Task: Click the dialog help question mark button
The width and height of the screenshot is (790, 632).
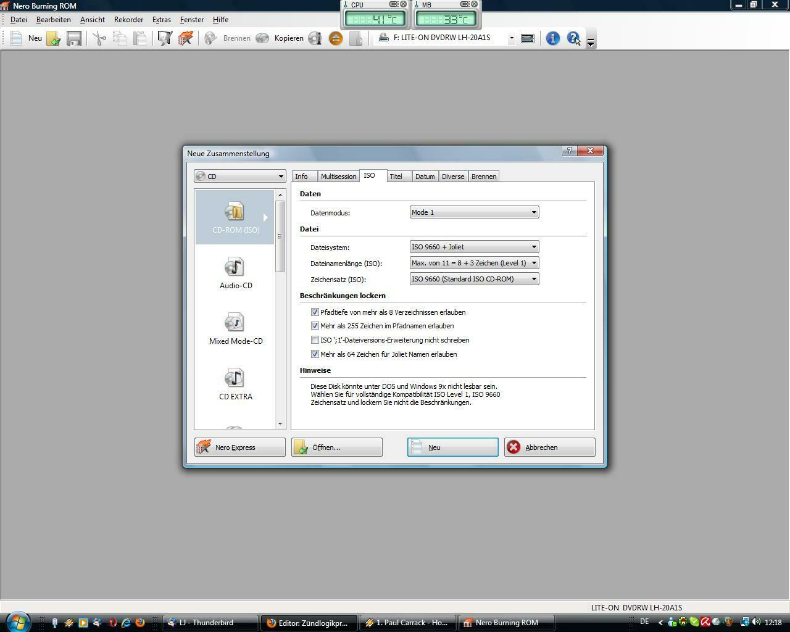Action: (569, 151)
